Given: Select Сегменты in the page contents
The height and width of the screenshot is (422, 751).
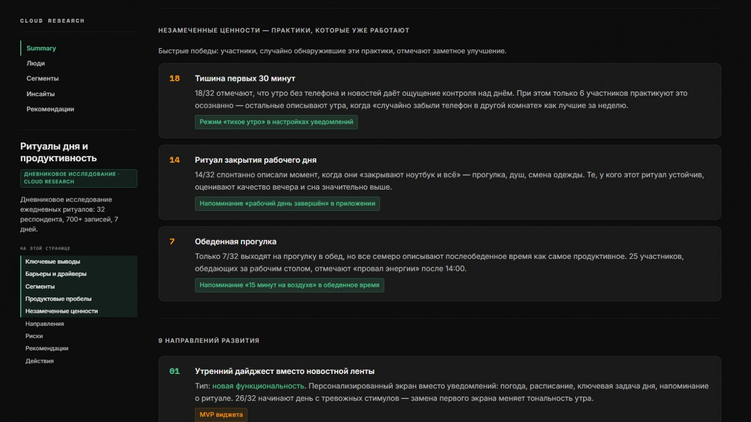Looking at the screenshot, I should (x=40, y=286).
